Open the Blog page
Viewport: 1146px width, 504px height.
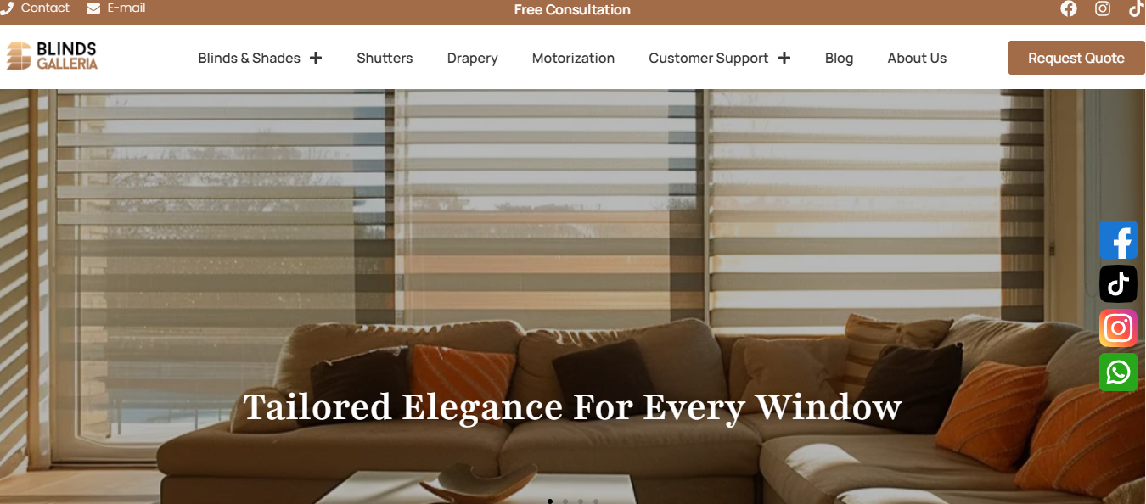[x=839, y=58]
